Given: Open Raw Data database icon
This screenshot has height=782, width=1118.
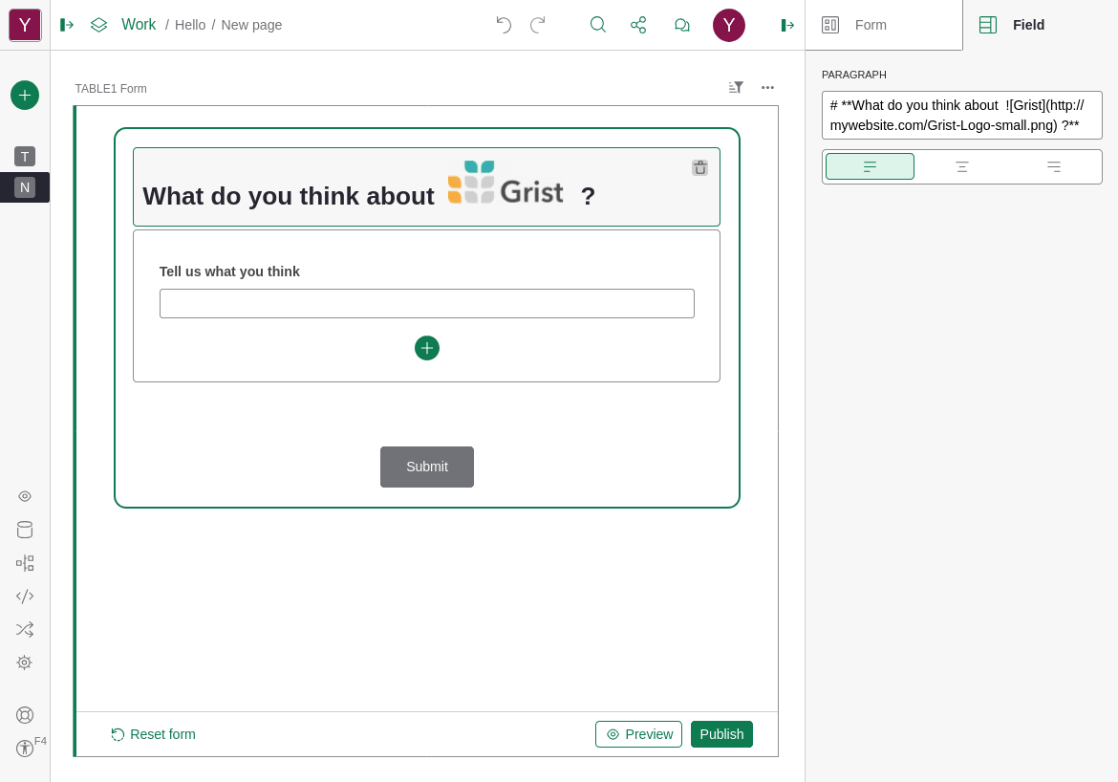Looking at the screenshot, I should [x=25, y=530].
